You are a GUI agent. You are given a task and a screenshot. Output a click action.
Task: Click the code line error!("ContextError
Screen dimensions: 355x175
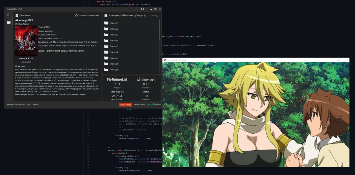point(136,138)
